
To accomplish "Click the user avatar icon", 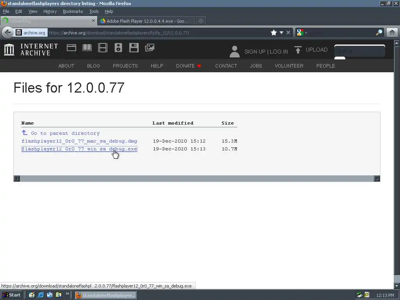I will click(234, 51).
